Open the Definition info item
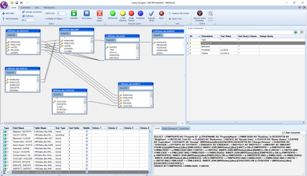This screenshot has height=176, width=307. pos(28,16)
